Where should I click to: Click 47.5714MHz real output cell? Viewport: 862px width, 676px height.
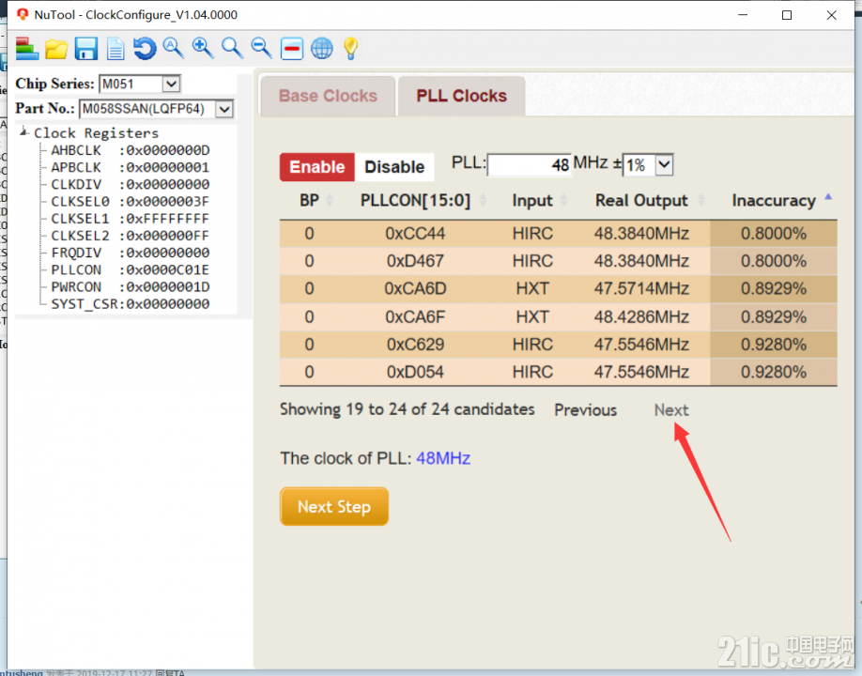(x=641, y=288)
